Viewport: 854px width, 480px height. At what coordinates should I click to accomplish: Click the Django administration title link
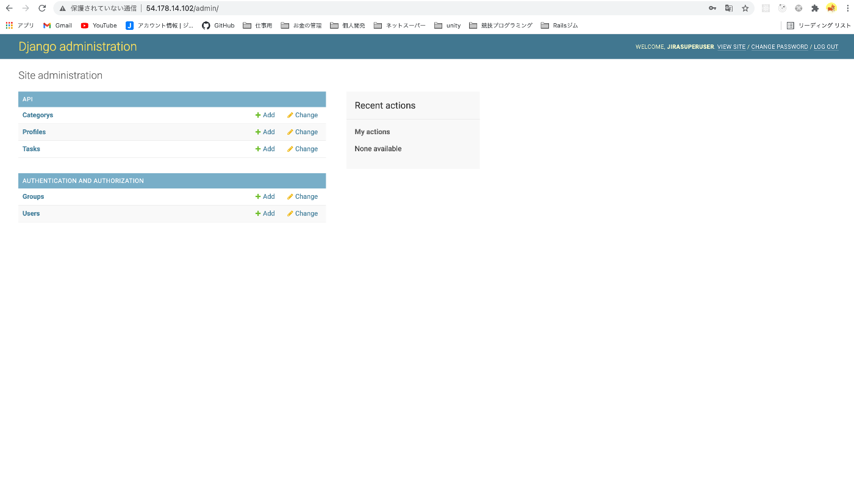click(77, 46)
